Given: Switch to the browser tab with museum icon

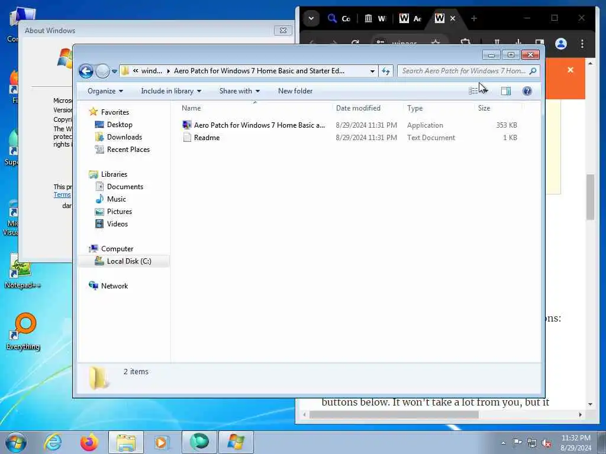Looking at the screenshot, I should 375,18.
